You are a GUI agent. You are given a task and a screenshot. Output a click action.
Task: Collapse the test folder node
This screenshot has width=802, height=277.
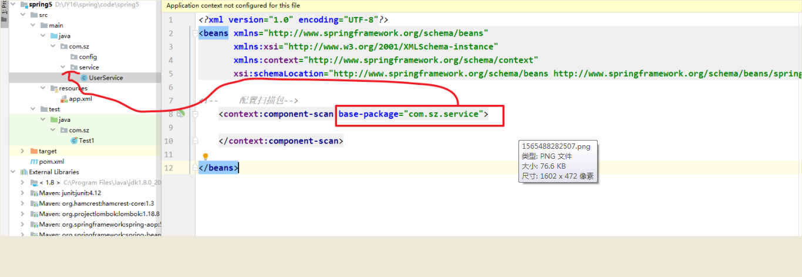coord(33,110)
